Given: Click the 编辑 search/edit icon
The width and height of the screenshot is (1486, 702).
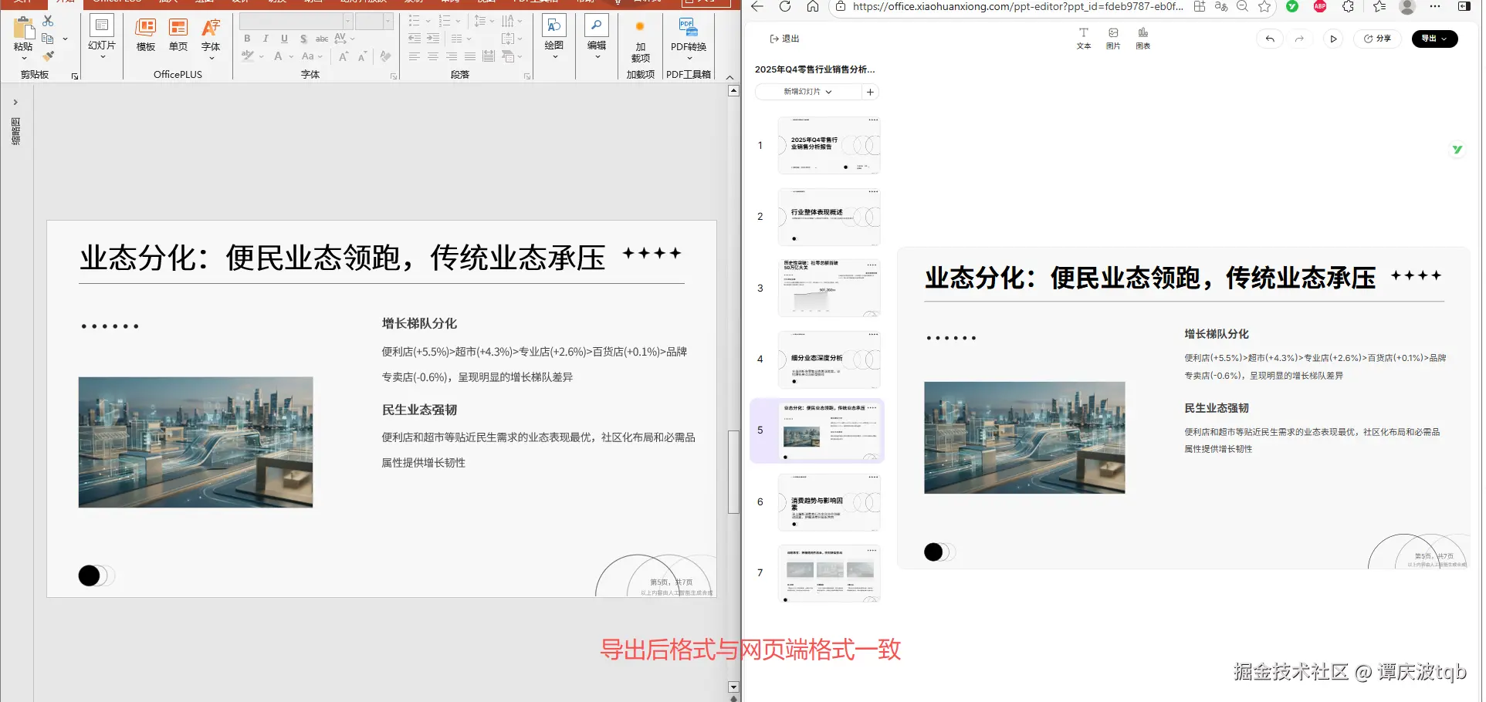Looking at the screenshot, I should click(597, 26).
